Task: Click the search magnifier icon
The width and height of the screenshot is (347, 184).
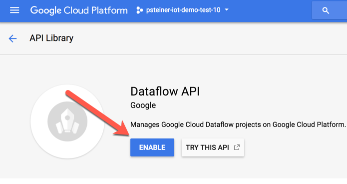Action: (326, 10)
